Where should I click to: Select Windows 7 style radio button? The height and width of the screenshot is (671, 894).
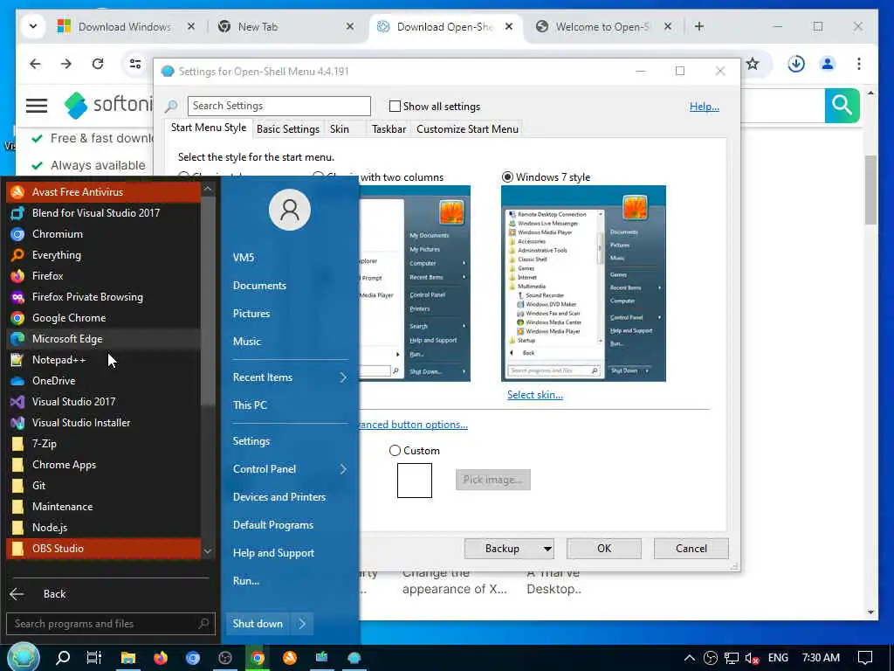(507, 176)
